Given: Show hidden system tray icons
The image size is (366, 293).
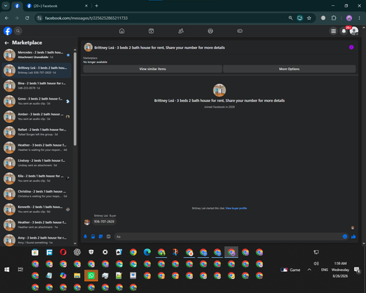Looking at the screenshot, I should [x=310, y=270].
